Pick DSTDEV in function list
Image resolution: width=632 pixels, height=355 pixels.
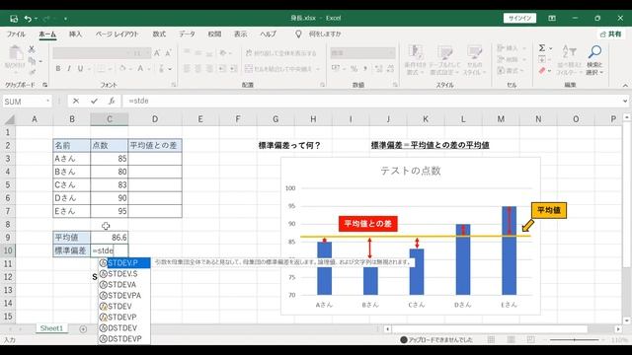(124, 328)
